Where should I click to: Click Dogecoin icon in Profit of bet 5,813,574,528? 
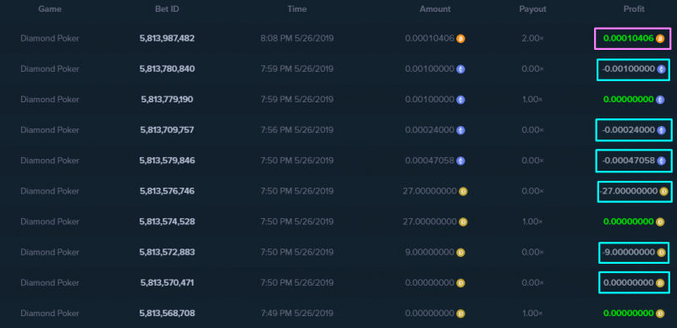(660, 221)
